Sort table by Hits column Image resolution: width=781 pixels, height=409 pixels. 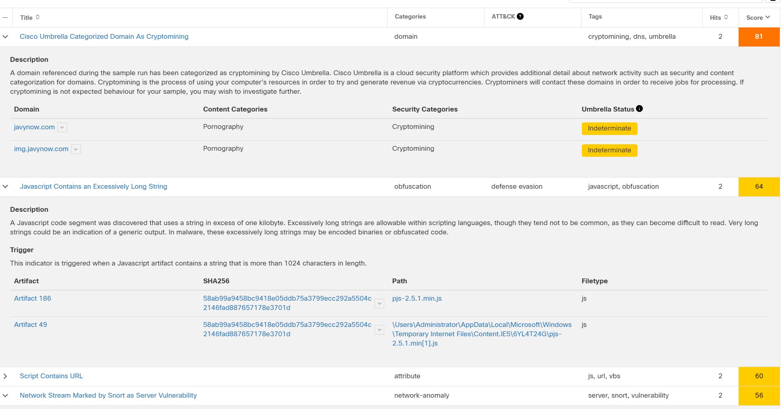[x=726, y=17]
